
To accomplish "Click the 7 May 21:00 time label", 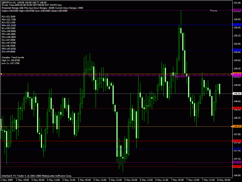I will tap(208, 180).
